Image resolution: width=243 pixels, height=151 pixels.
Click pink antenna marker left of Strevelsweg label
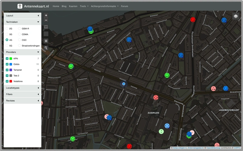214,88
